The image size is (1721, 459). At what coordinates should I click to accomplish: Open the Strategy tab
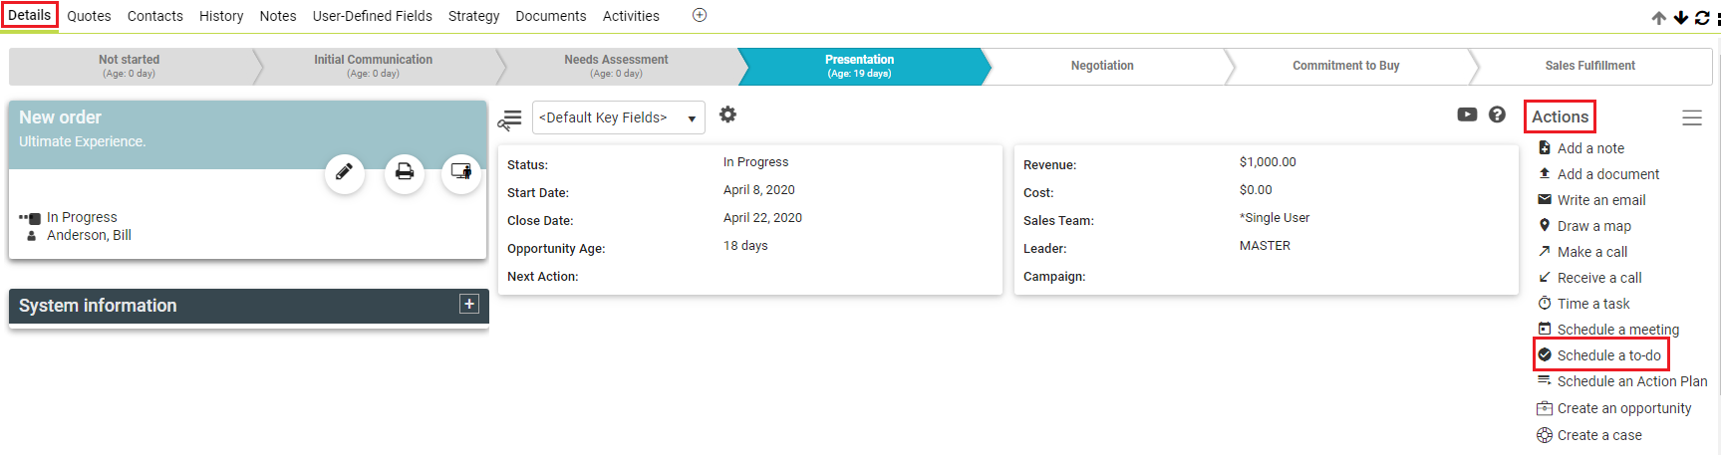click(x=473, y=16)
